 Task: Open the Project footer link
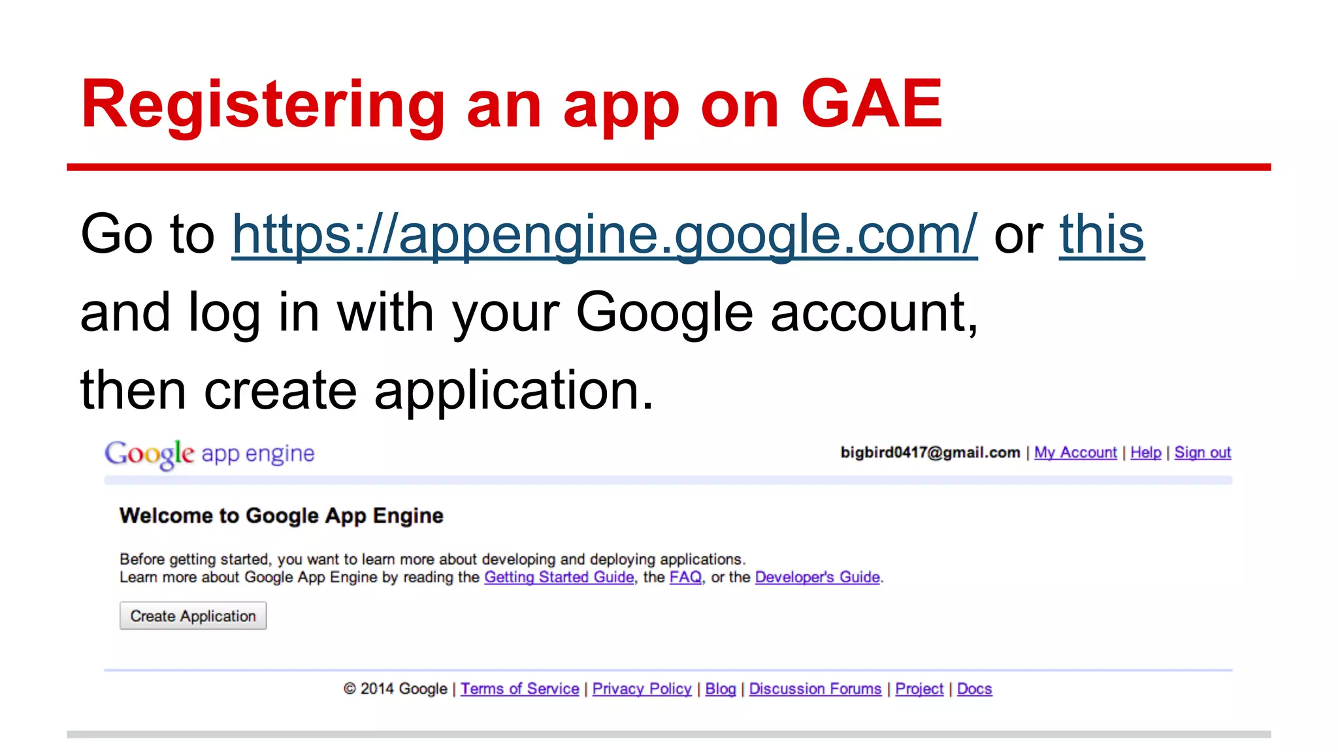click(x=919, y=689)
